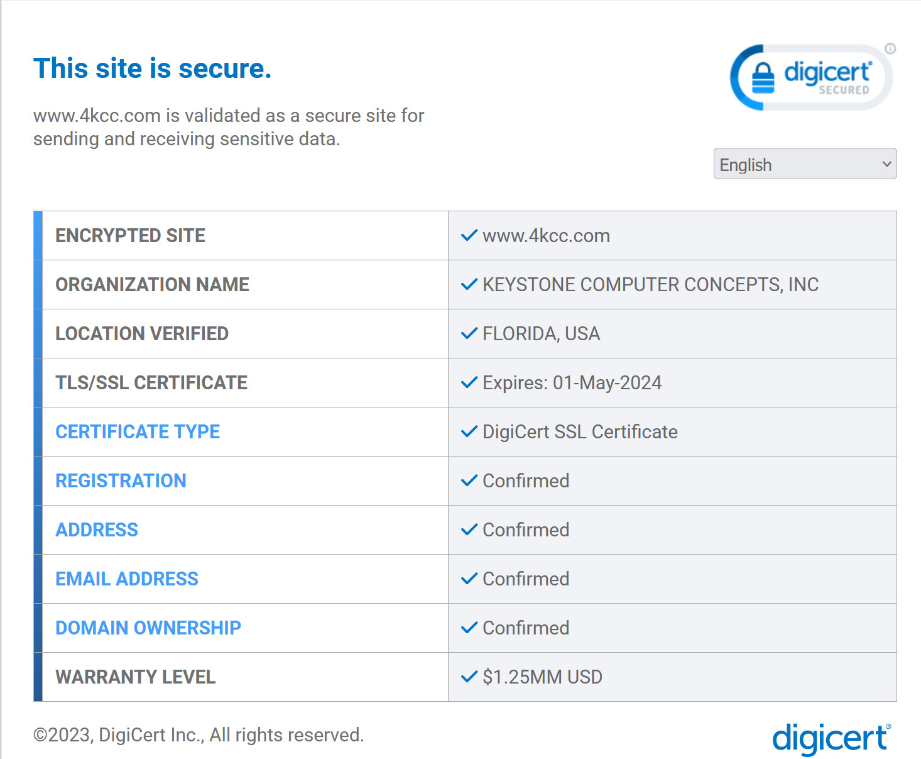Open the English language dropdown
The height and width of the screenshot is (759, 921).
pos(805,163)
